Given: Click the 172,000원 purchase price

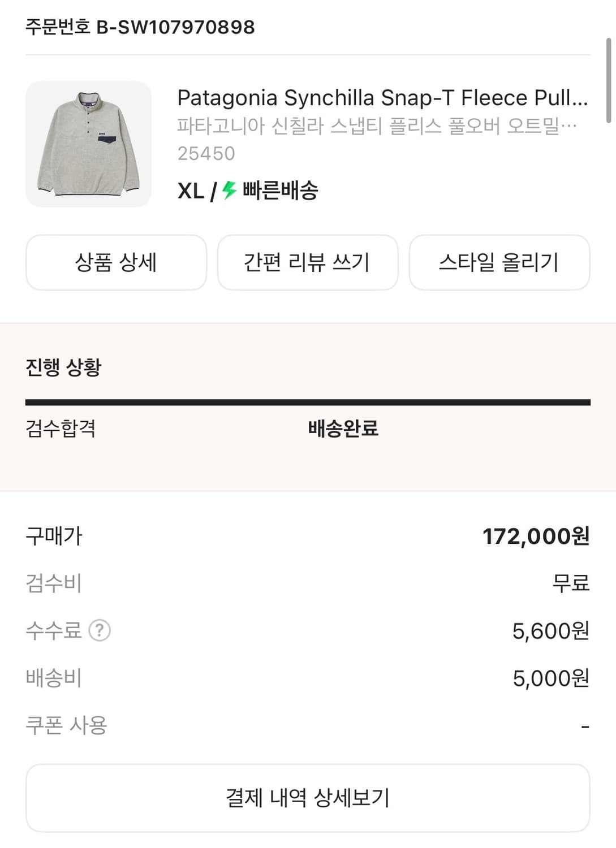Looking at the screenshot, I should (x=535, y=536).
